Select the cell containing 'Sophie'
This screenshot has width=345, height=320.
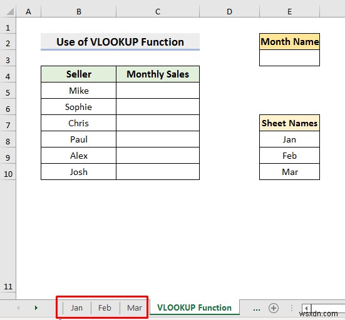click(78, 107)
